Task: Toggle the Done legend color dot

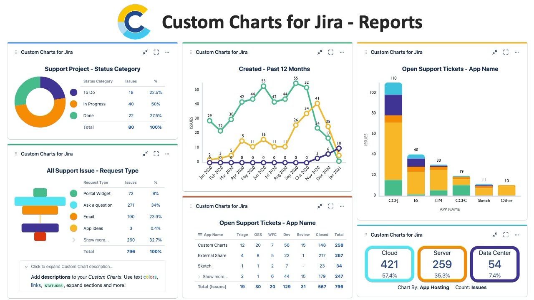Action: pyautogui.click(x=73, y=116)
